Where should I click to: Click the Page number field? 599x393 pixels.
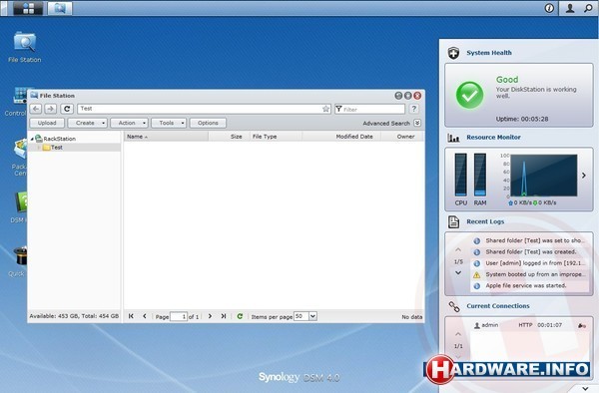click(x=179, y=316)
